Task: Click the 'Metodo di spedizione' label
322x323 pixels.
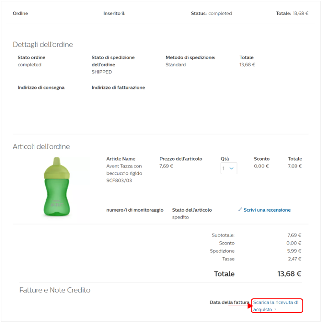Action: coord(190,57)
